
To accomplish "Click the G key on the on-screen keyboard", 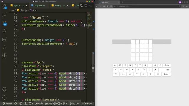I will tap(138, 70).
